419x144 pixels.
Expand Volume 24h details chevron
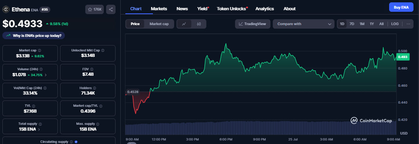pos(46,75)
